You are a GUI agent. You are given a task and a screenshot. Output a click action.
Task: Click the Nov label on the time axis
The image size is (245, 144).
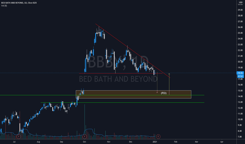coord(109,142)
